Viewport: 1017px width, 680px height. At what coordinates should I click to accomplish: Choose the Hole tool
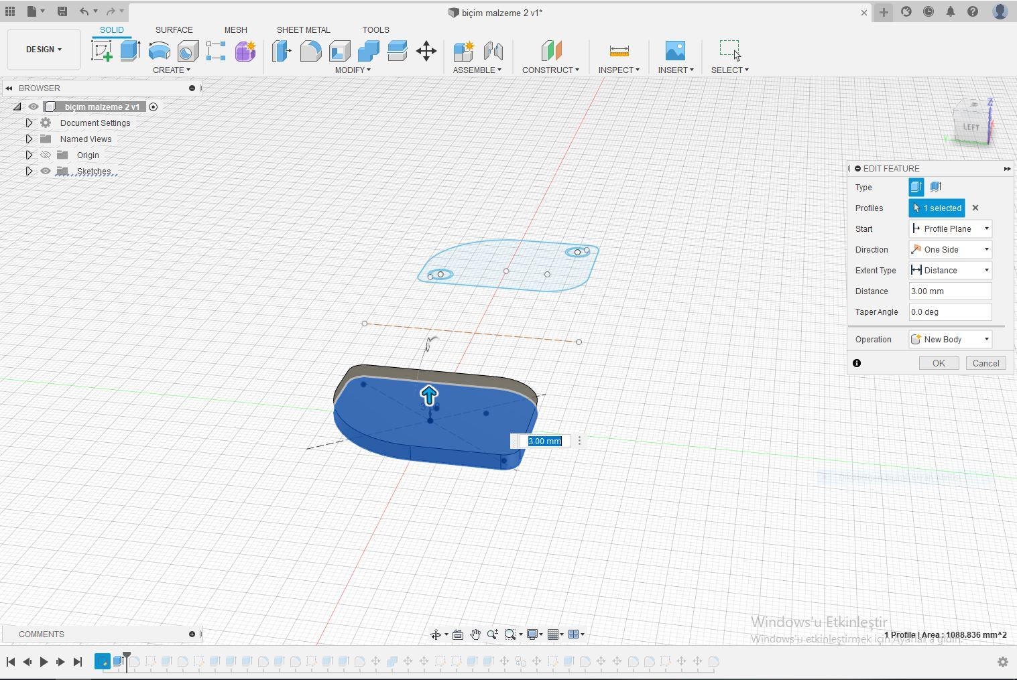click(188, 51)
